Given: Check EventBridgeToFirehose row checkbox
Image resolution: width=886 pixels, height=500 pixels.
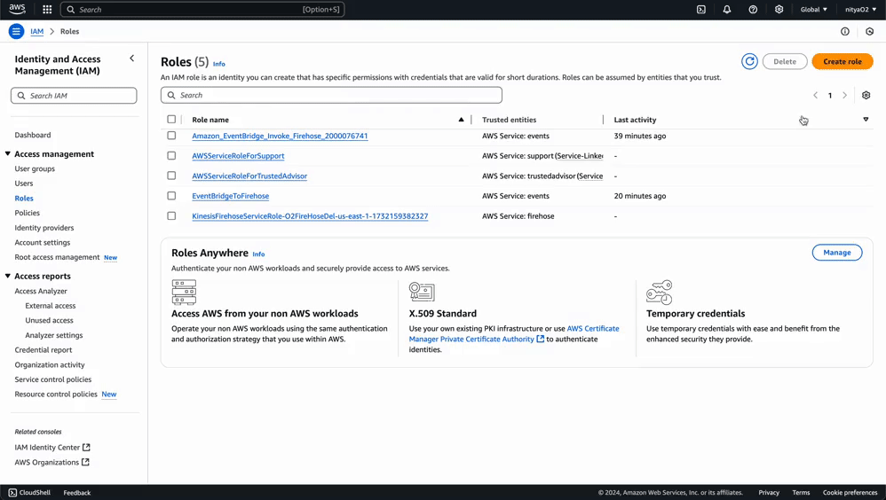Looking at the screenshot, I should [171, 195].
